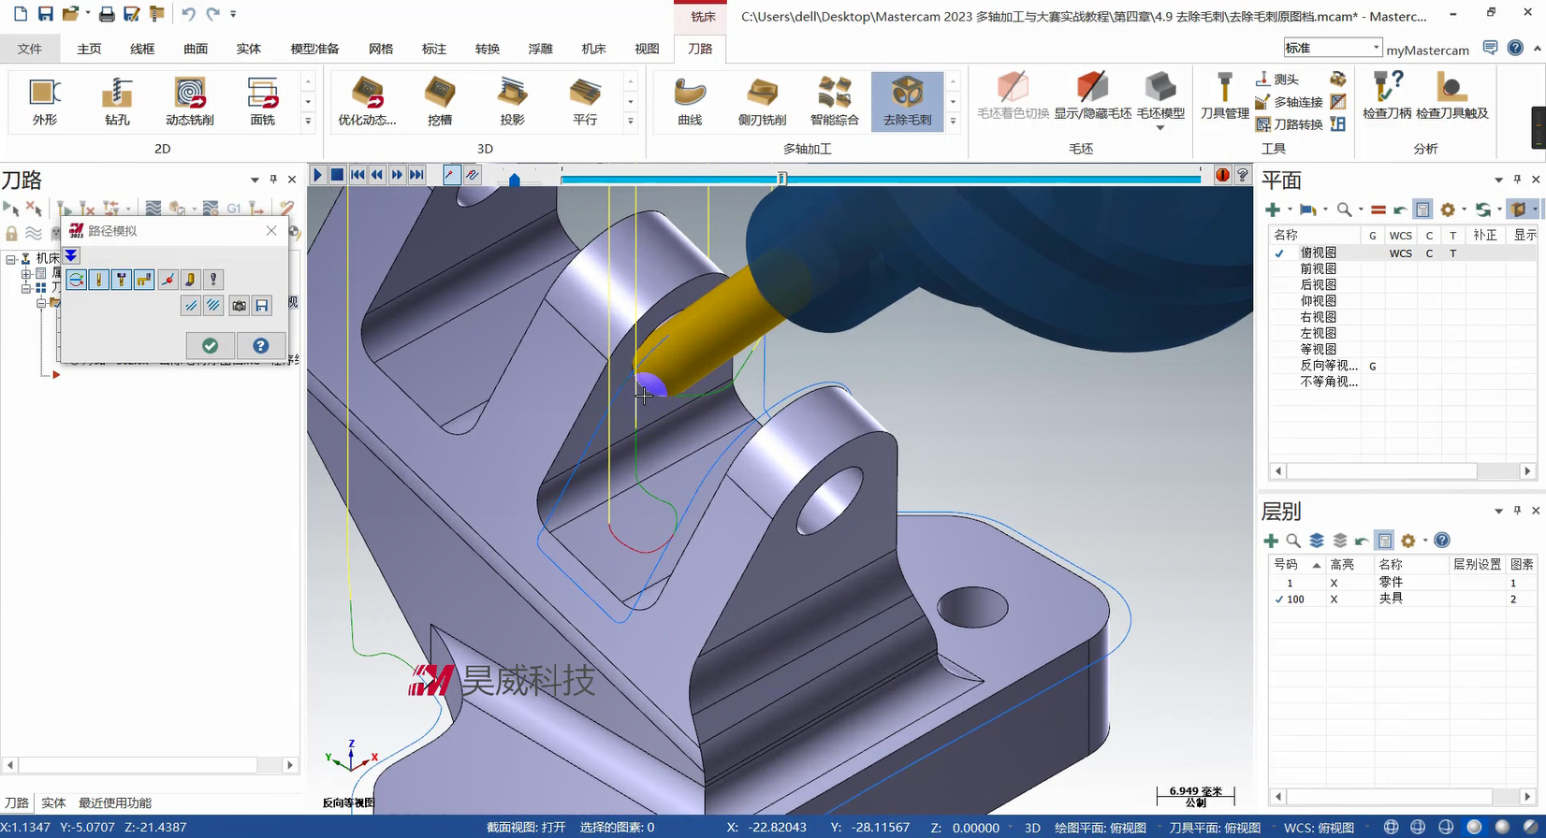Open the 动态铣削 dynamic milling tool
The width and height of the screenshot is (1546, 838).
190,101
